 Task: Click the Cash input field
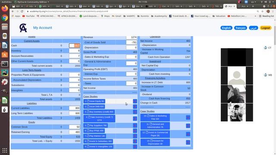pyautogui.click(x=75, y=46)
